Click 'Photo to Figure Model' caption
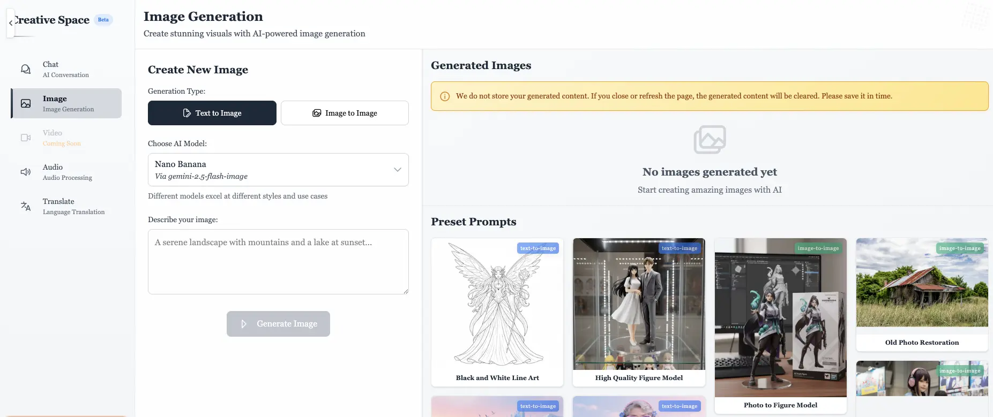Viewport: 993px width, 417px height. tap(780, 405)
